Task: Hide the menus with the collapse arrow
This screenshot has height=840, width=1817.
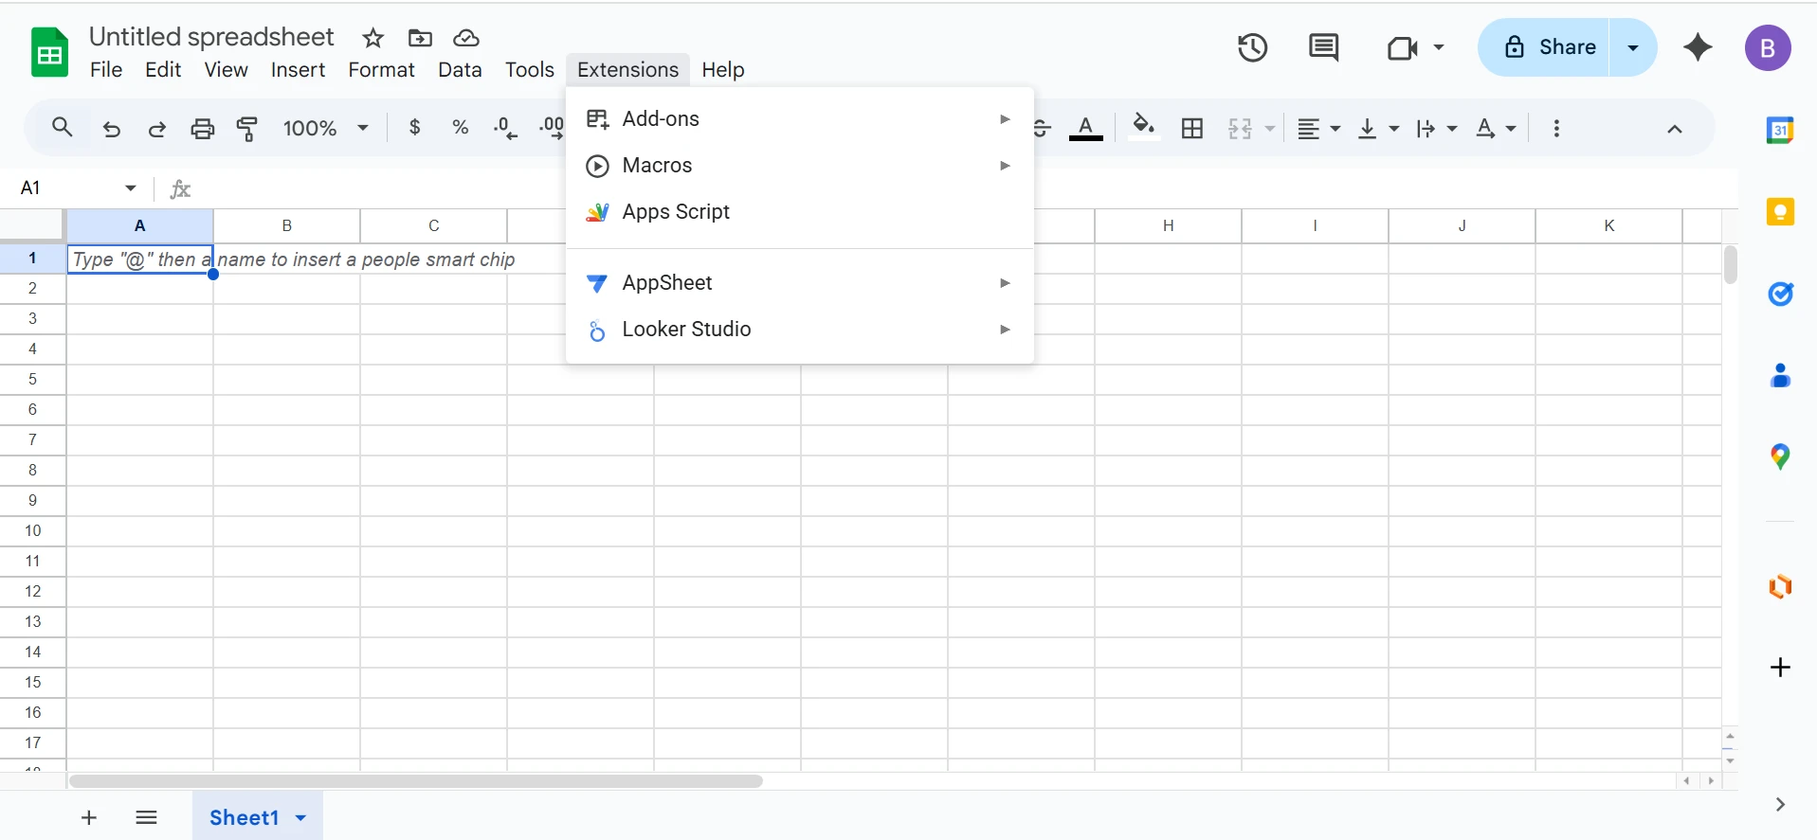Action: [x=1674, y=129]
